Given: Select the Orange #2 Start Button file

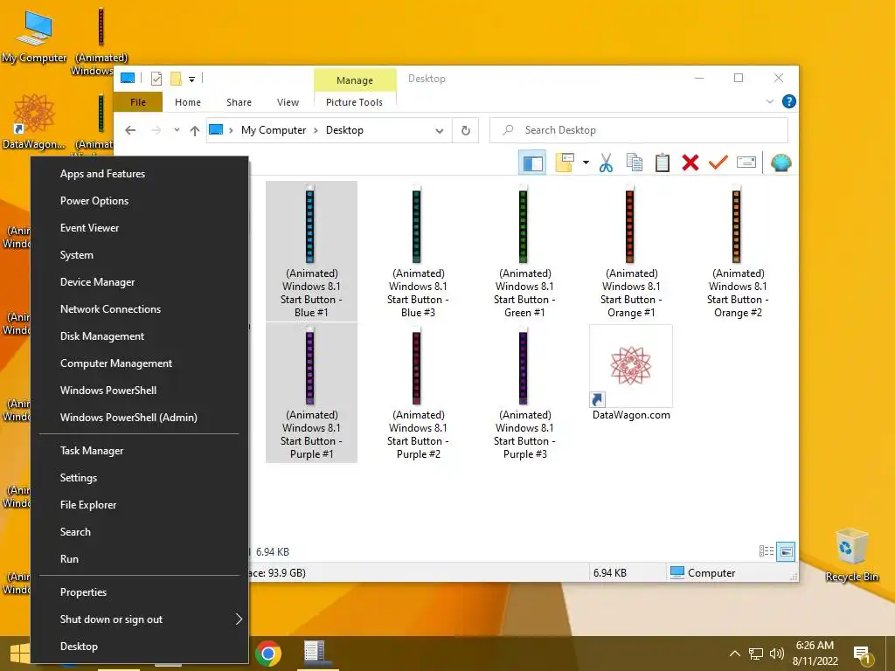Looking at the screenshot, I should [x=738, y=251].
